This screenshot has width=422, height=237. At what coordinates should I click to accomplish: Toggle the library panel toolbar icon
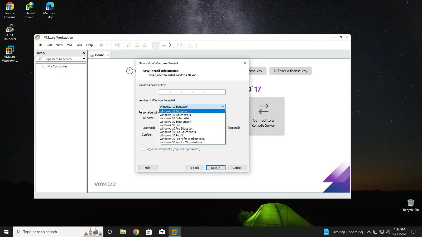click(x=156, y=45)
